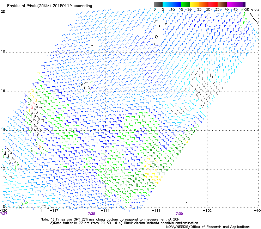The image size is (261, 229).
Task: Click the latitude label '14'
Action: click(x=3, y=129)
